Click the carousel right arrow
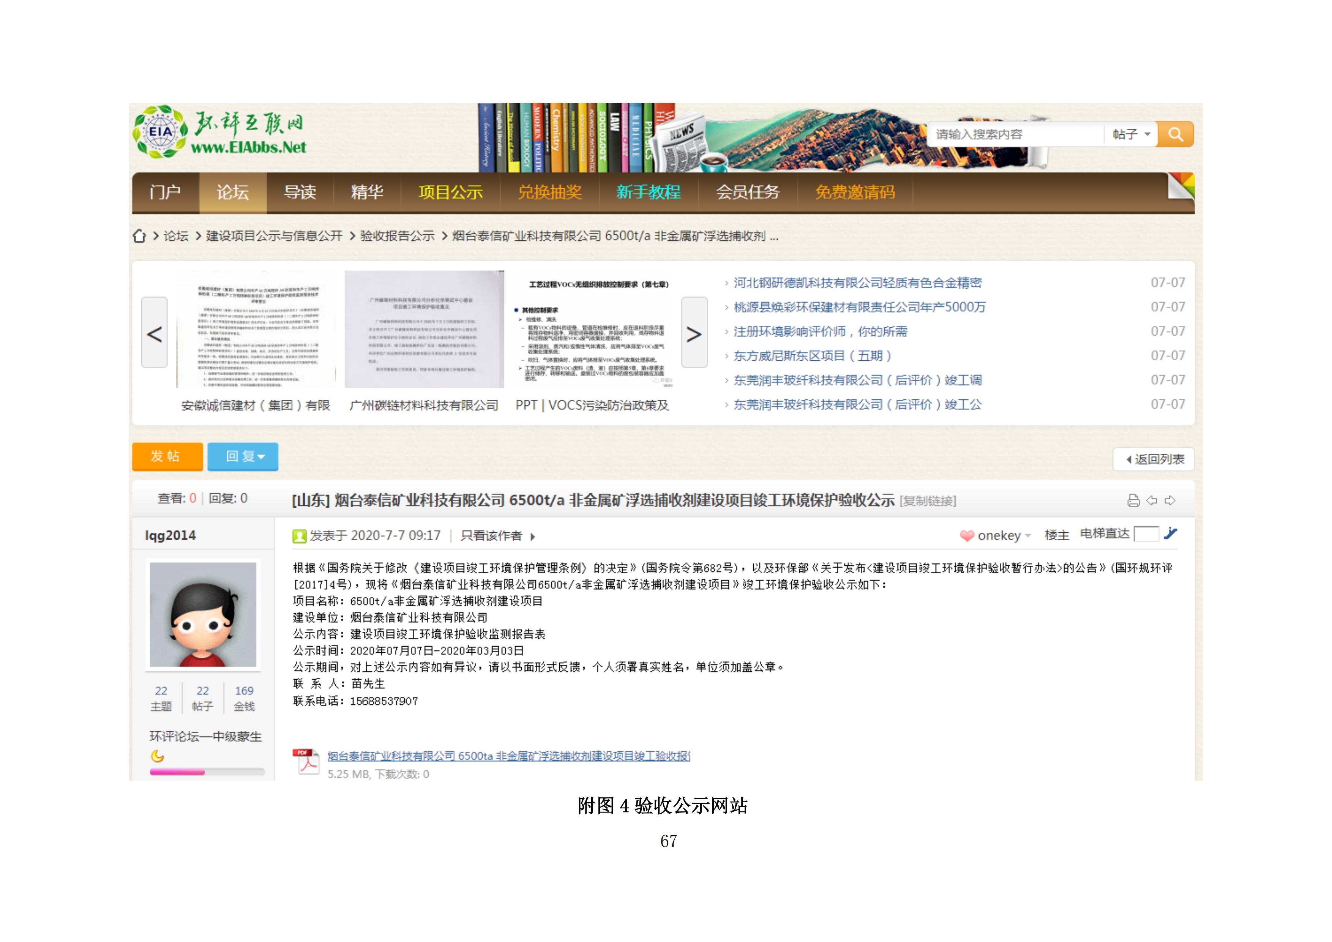 [x=694, y=332]
